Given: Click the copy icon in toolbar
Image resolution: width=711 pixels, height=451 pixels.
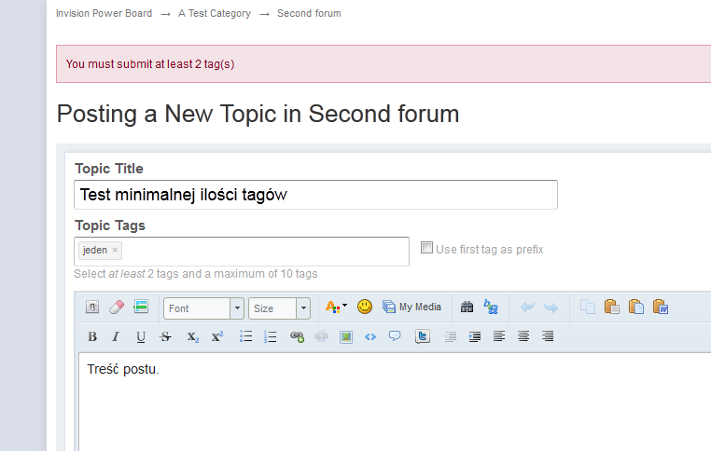Looking at the screenshot, I should point(588,307).
